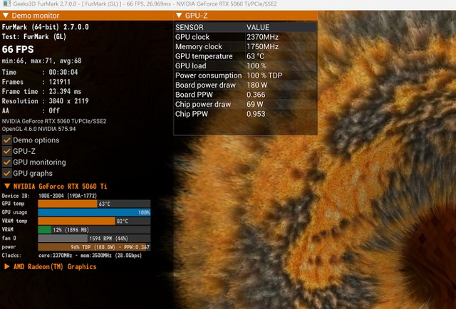456x309 pixels.
Task: Select the GPU load sensor row
Action: (245, 66)
